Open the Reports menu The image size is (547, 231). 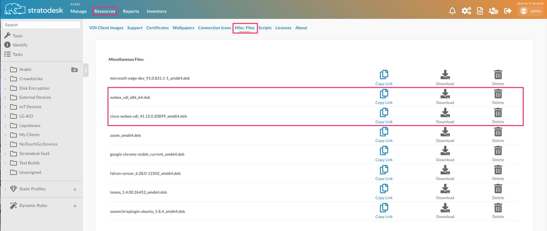click(x=131, y=12)
